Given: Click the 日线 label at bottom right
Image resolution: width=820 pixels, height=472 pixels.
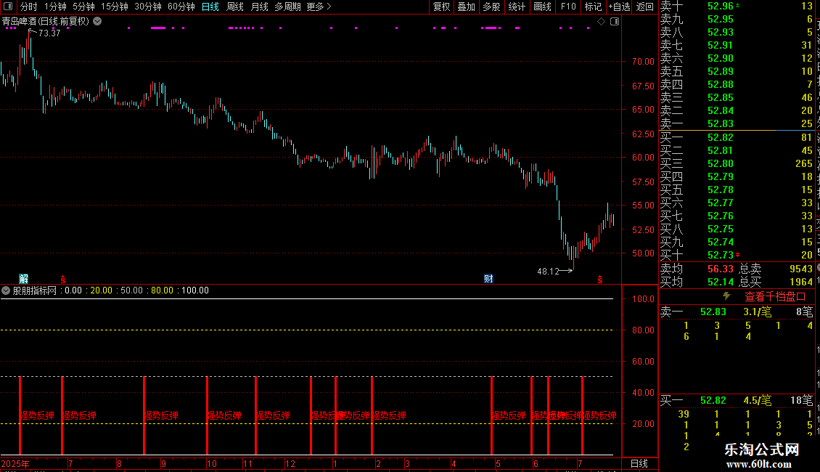Looking at the screenshot, I should click(x=639, y=463).
